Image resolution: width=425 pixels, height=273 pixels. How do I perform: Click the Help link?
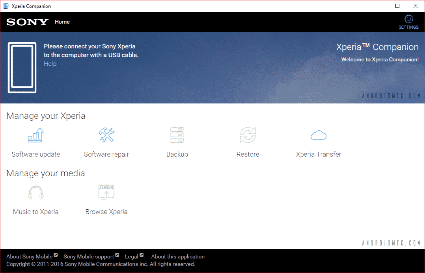pos(50,64)
